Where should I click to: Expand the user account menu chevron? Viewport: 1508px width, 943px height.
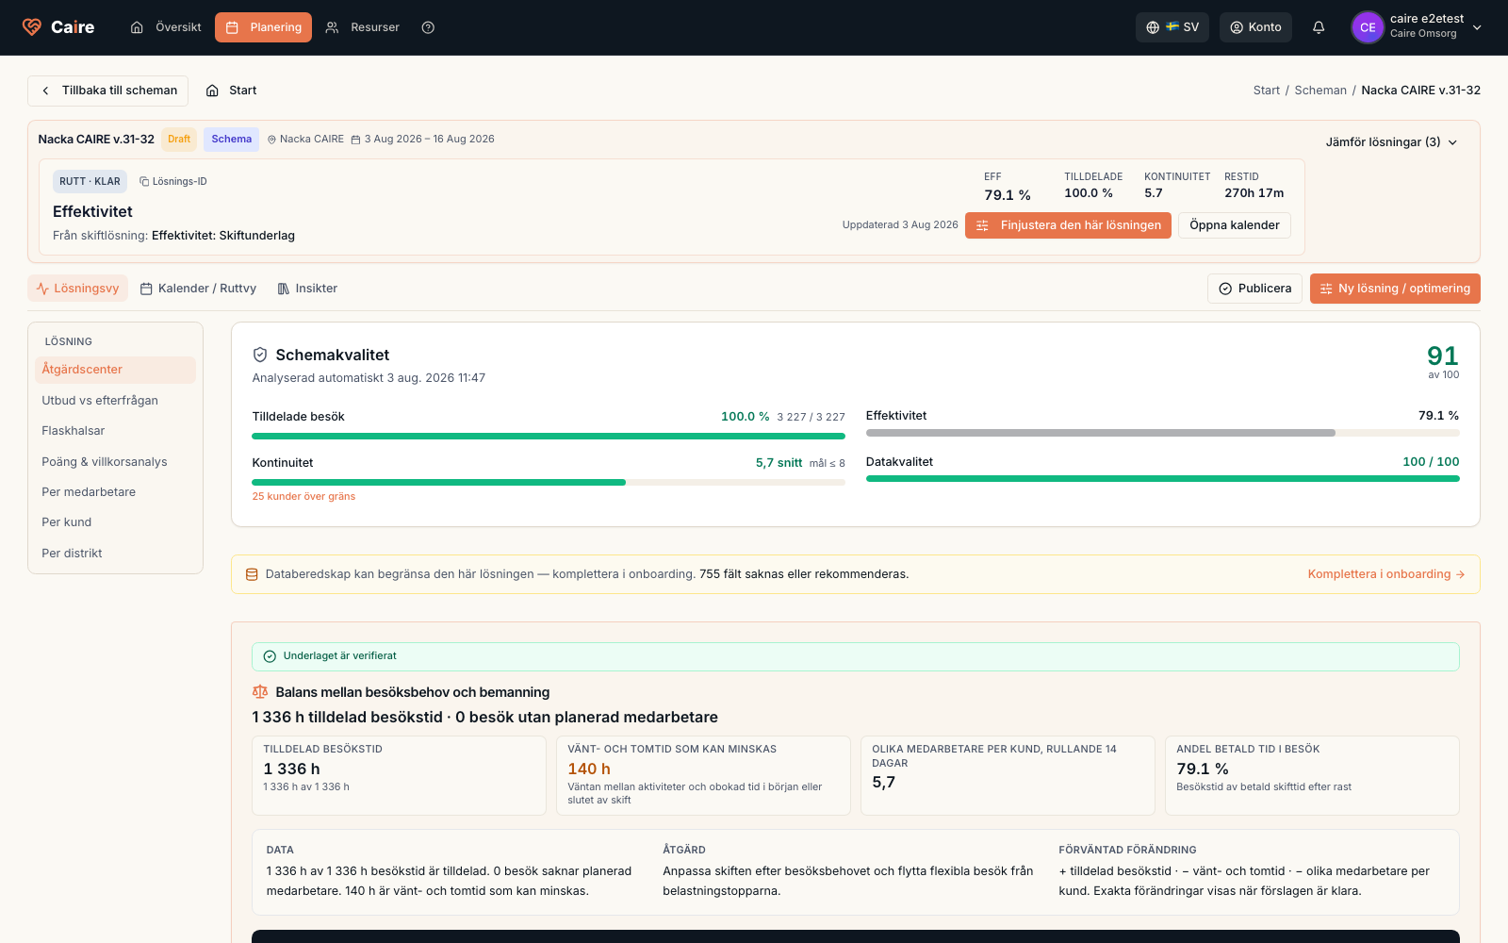pyautogui.click(x=1477, y=27)
